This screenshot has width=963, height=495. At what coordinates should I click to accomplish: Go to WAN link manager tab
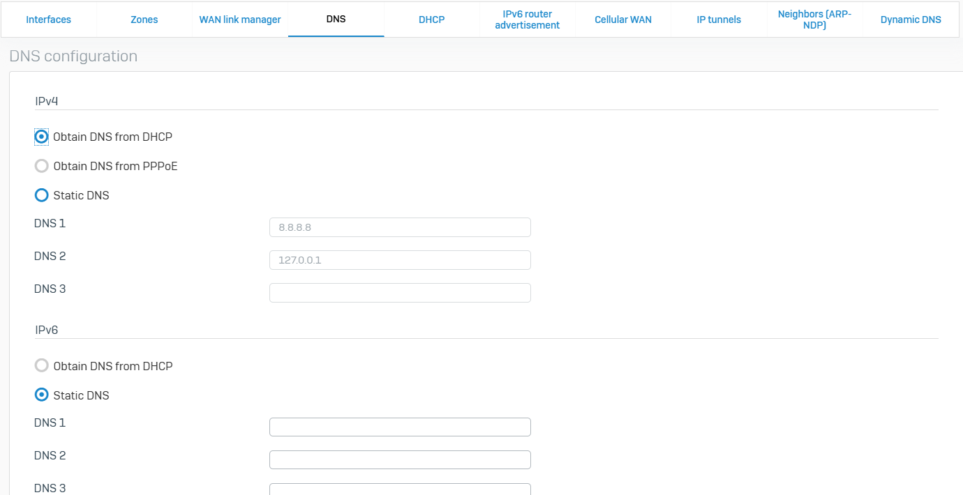240,20
